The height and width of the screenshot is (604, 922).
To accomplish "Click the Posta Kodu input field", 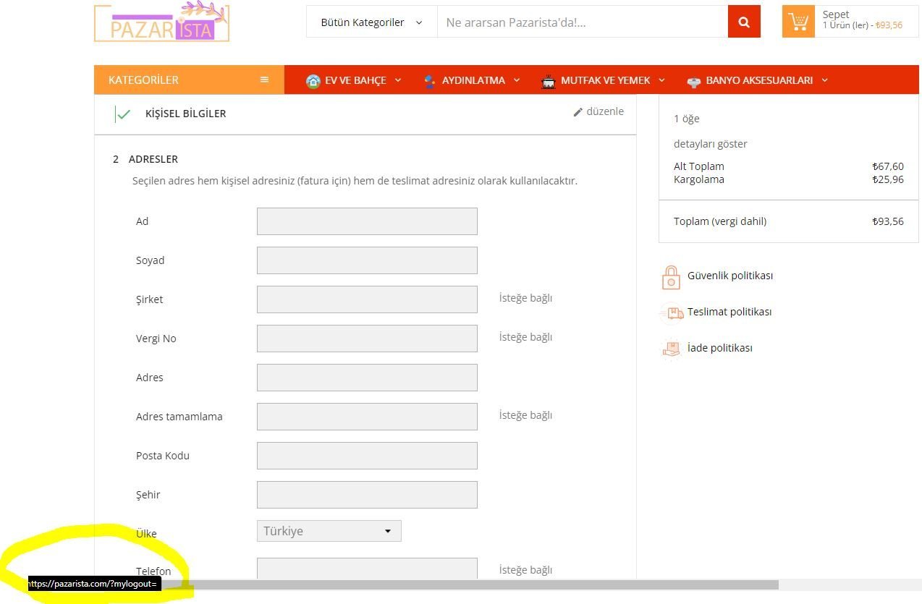I will pos(367,456).
